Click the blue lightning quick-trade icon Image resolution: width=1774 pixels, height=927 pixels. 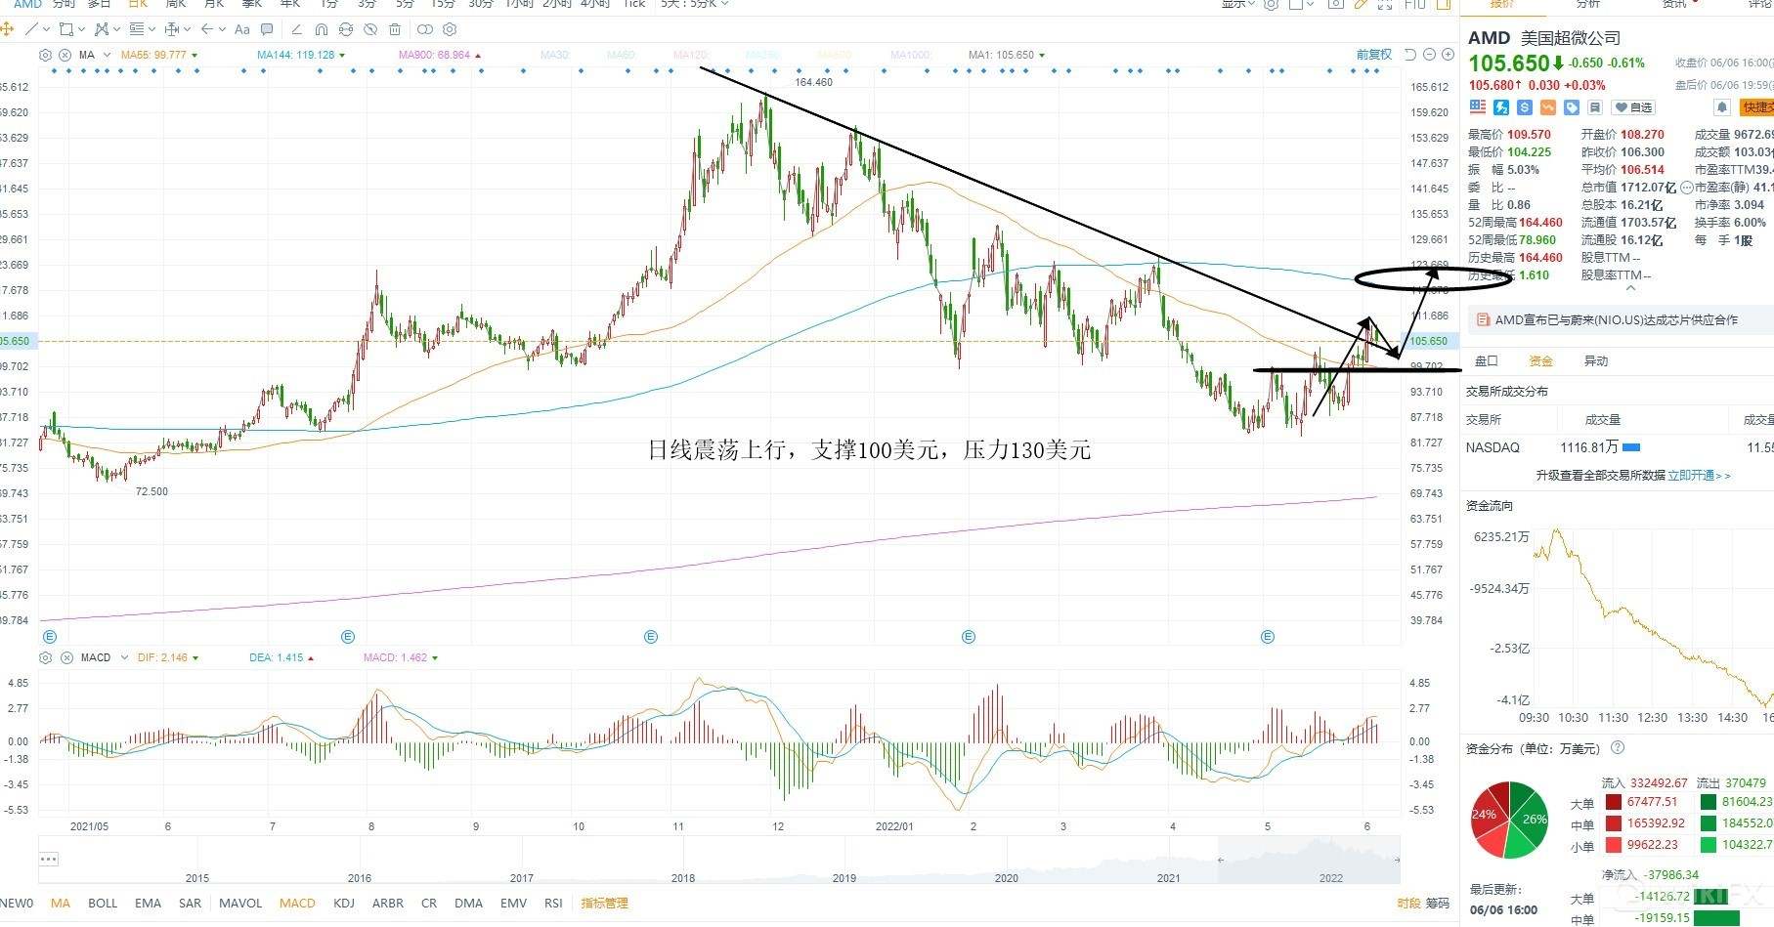click(x=1501, y=107)
